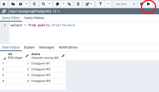Expand the filter options dropdown arrow
This screenshot has height=92, width=159.
click(x=108, y=4)
